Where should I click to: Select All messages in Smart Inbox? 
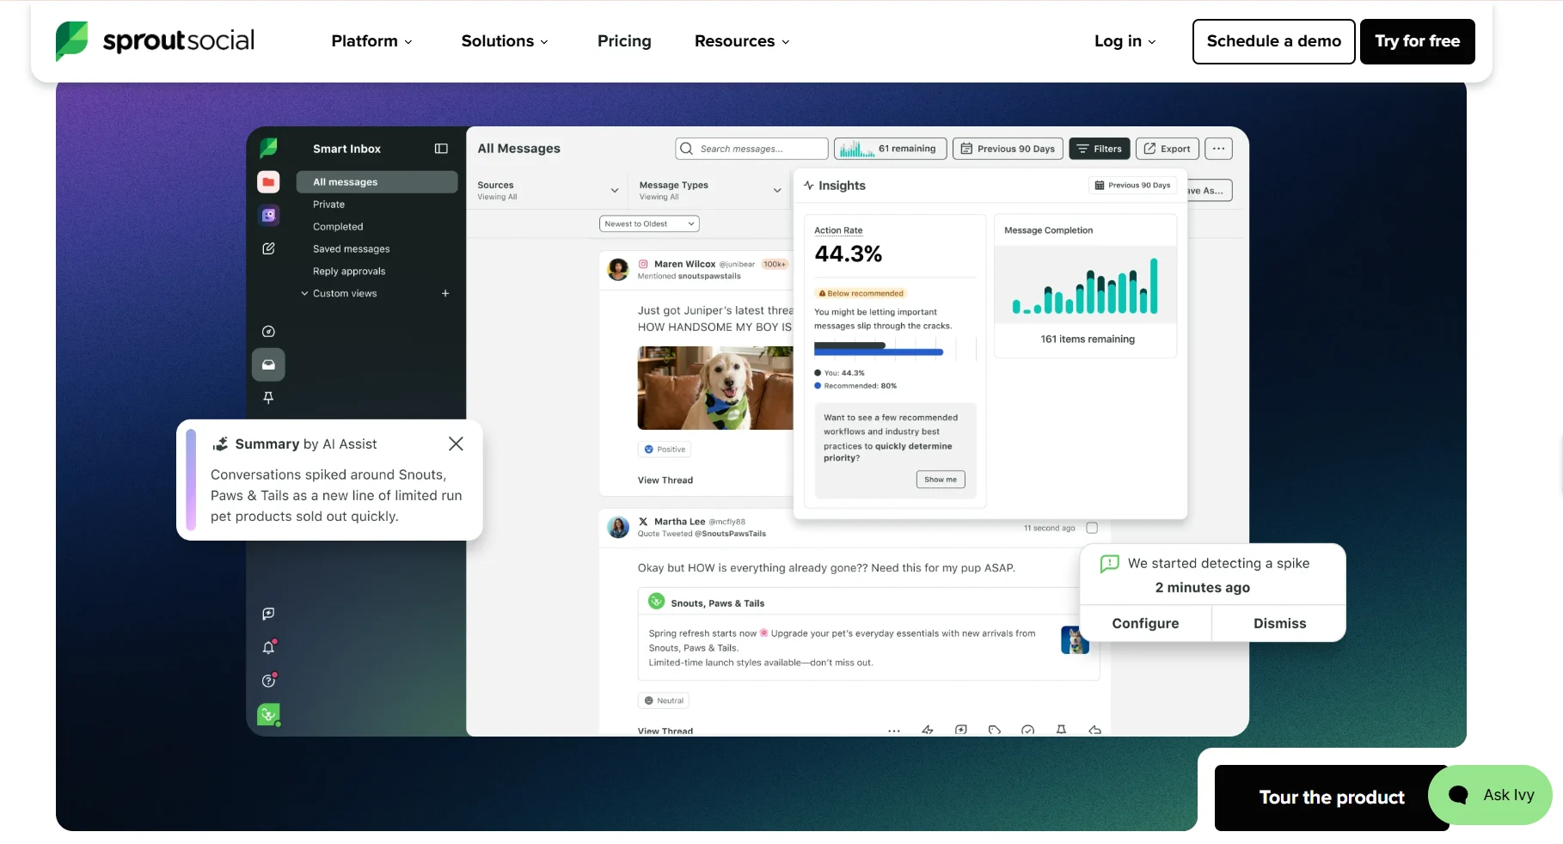click(377, 181)
